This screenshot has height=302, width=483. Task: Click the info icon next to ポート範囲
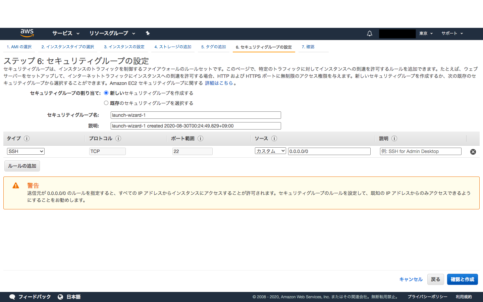200,138
